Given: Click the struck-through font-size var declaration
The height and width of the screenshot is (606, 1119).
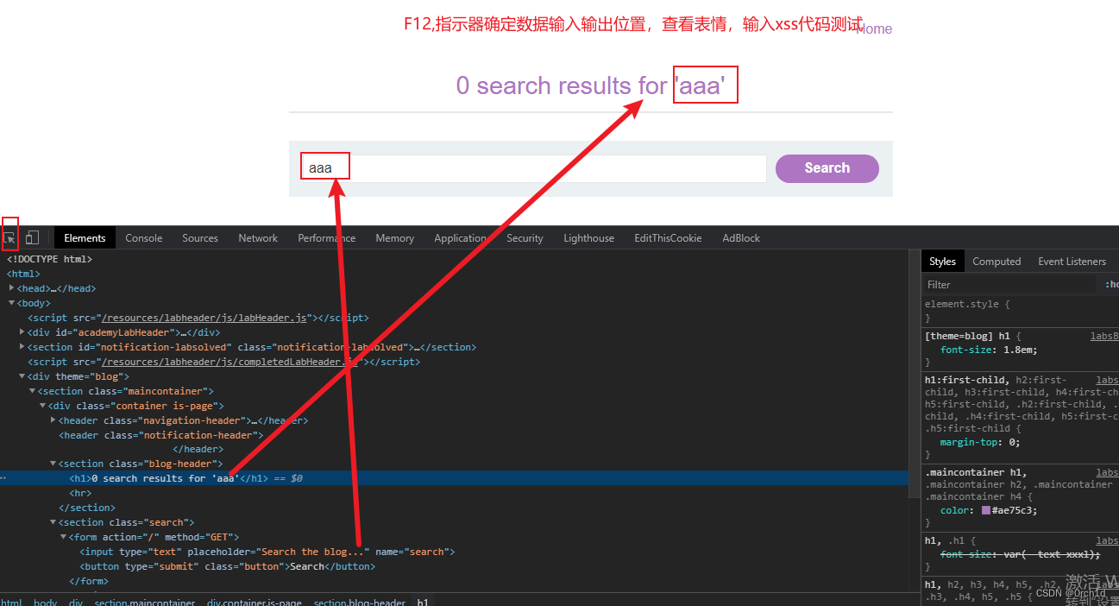Looking at the screenshot, I should click(1021, 554).
